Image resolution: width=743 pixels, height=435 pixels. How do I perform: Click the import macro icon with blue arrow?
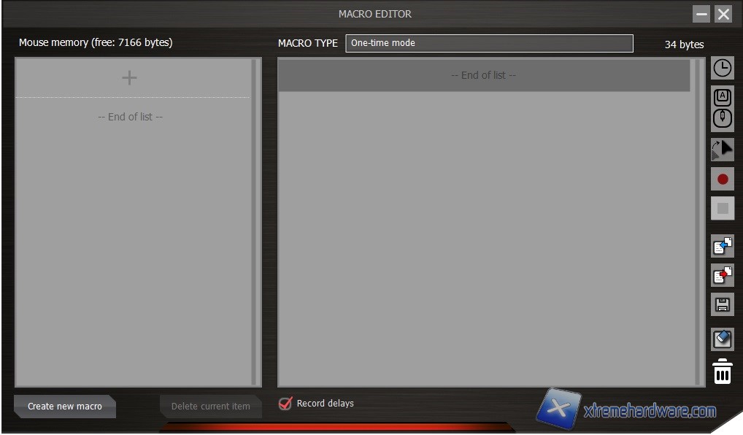(722, 246)
